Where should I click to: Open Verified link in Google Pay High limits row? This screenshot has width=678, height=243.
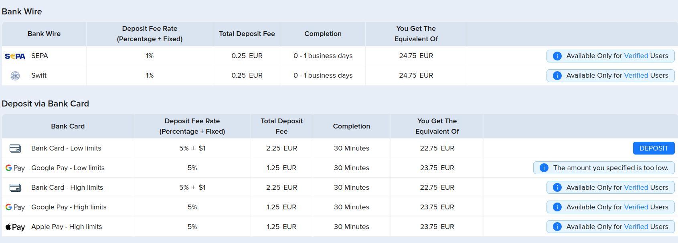pyautogui.click(x=636, y=207)
